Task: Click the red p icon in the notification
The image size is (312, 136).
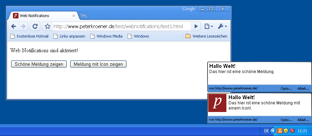Action: [217, 103]
